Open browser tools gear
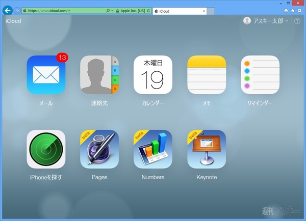This screenshot has width=306, height=221. tap(299, 11)
